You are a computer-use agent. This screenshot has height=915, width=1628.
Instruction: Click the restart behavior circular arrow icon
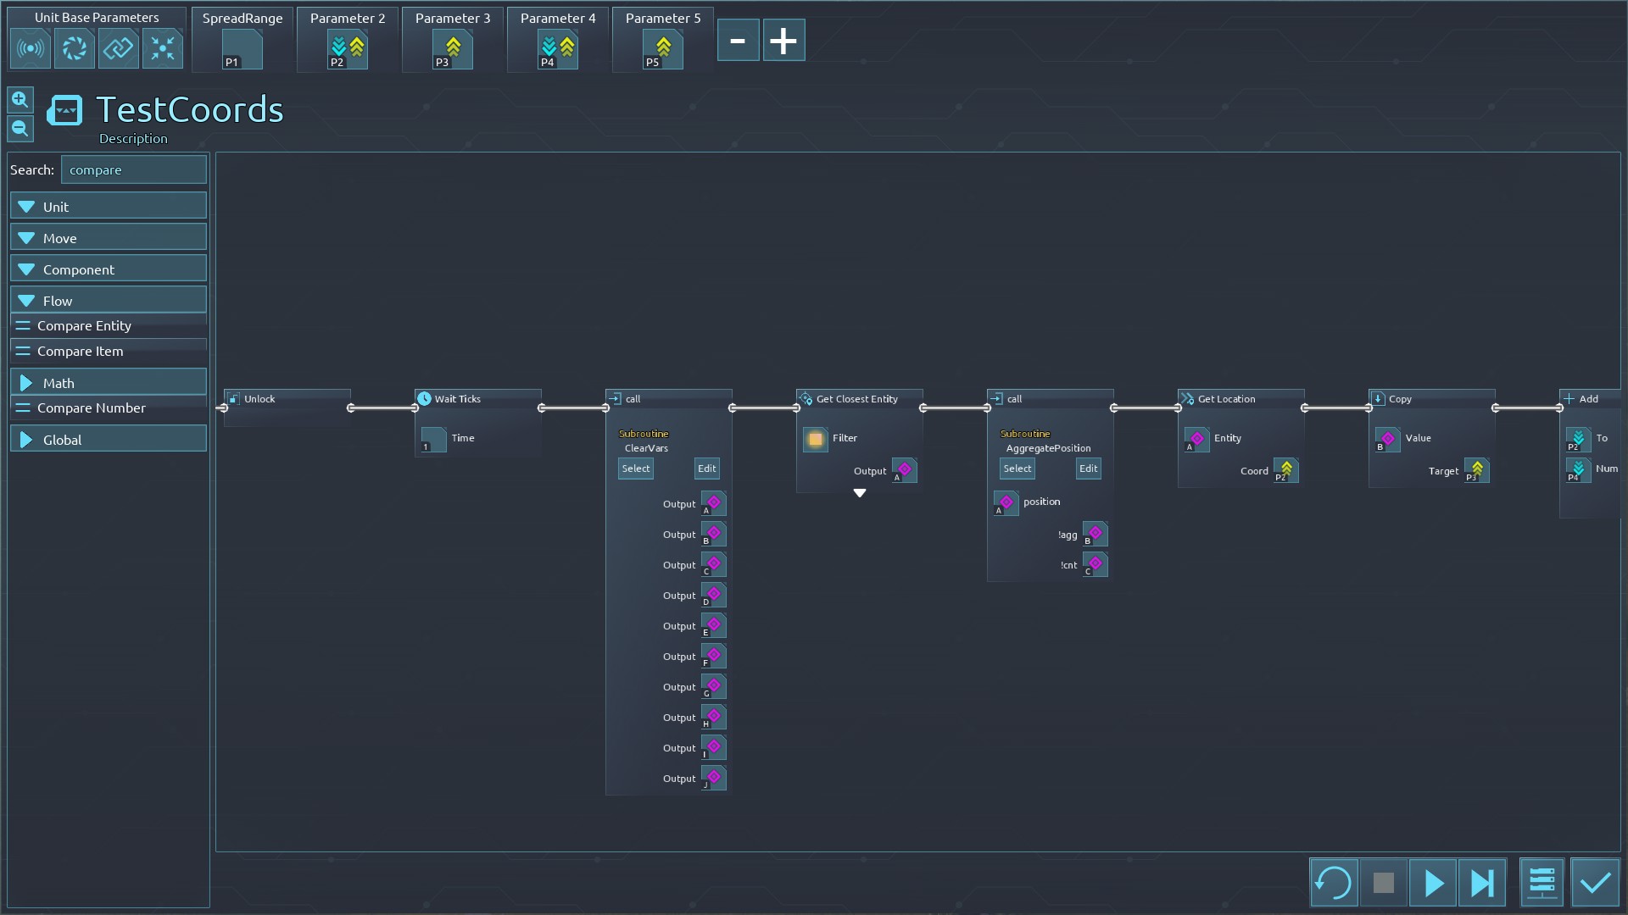1333,883
